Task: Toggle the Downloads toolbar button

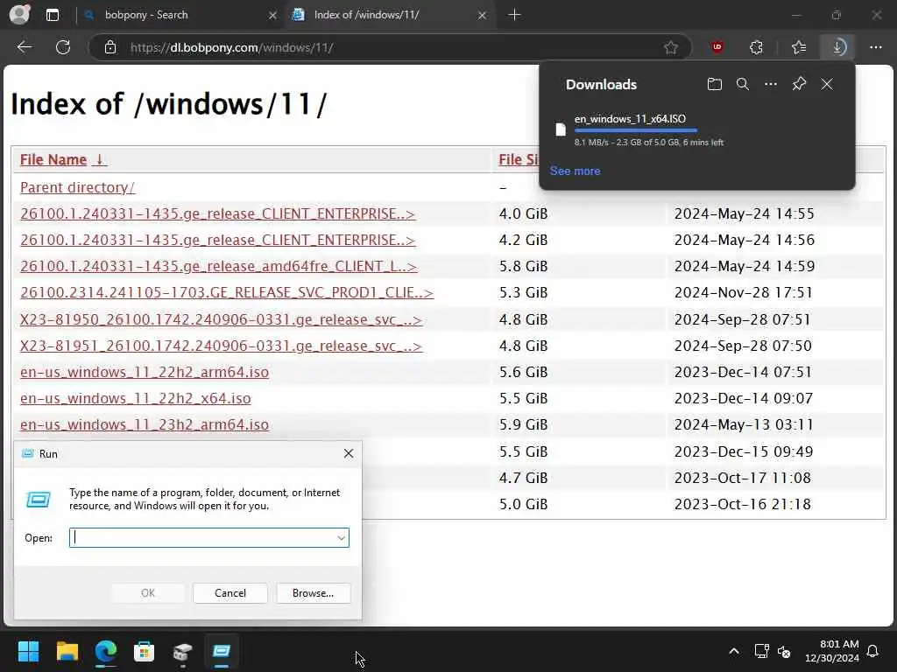Action: [x=838, y=47]
